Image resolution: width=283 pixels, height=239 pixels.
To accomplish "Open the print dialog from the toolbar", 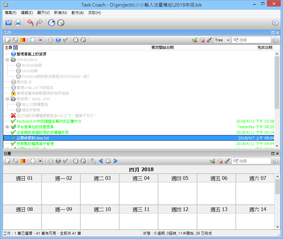I will point(18,22).
